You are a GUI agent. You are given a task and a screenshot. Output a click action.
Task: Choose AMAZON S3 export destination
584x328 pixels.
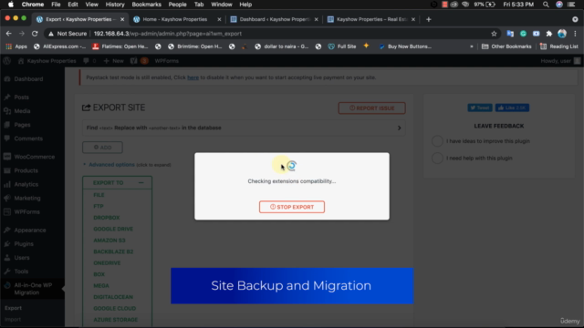pos(109,241)
